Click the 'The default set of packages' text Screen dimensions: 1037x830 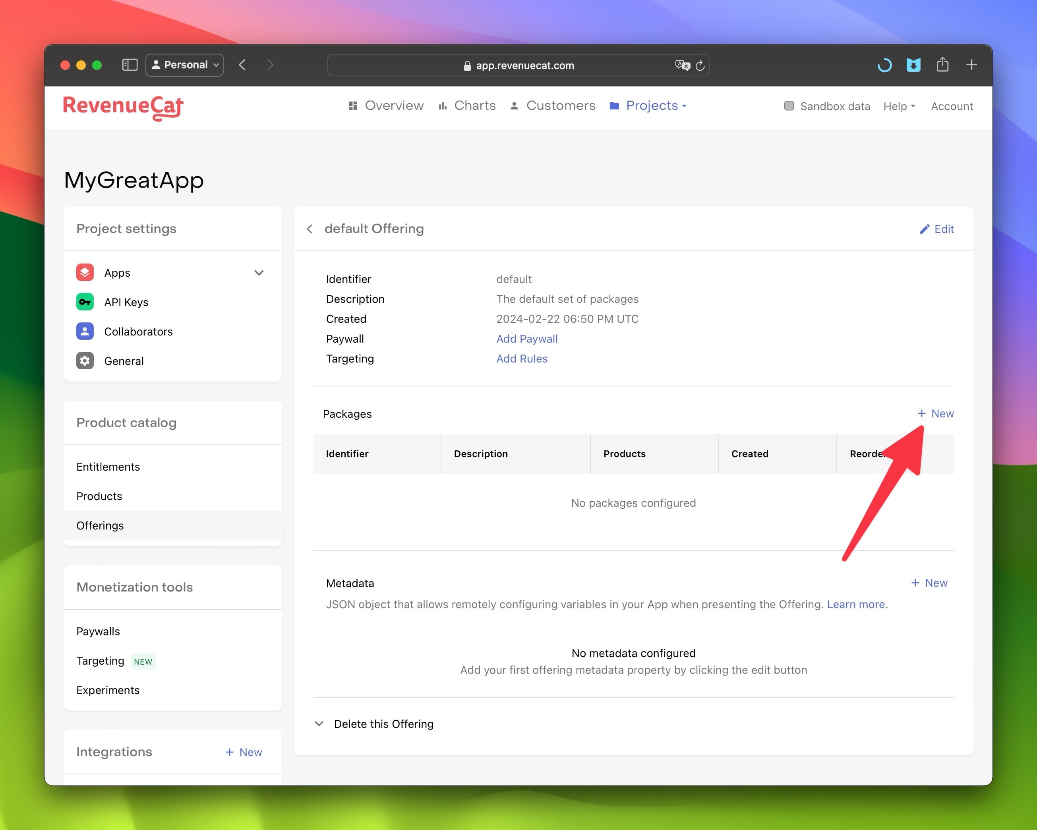567,299
